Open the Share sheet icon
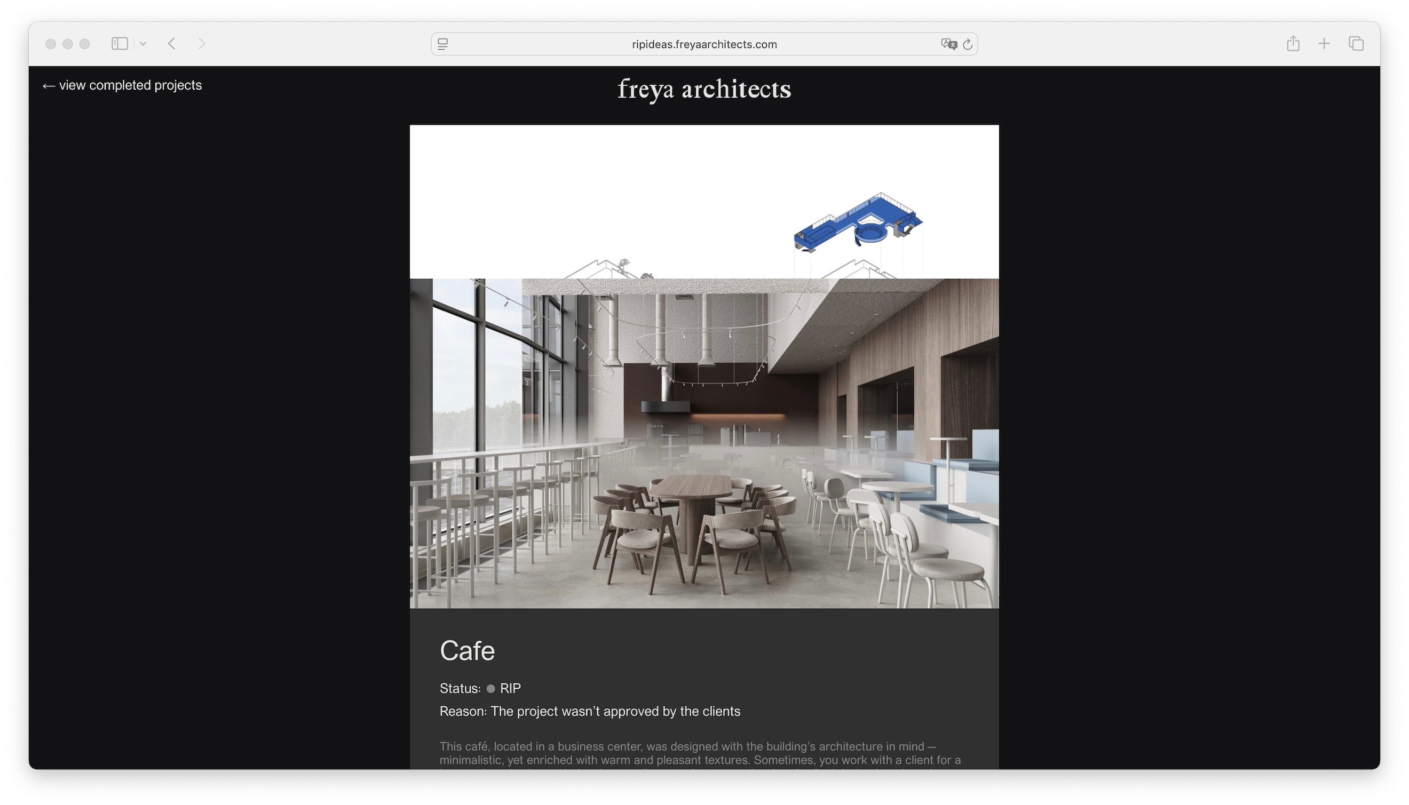The height and width of the screenshot is (805, 1409). click(1292, 44)
